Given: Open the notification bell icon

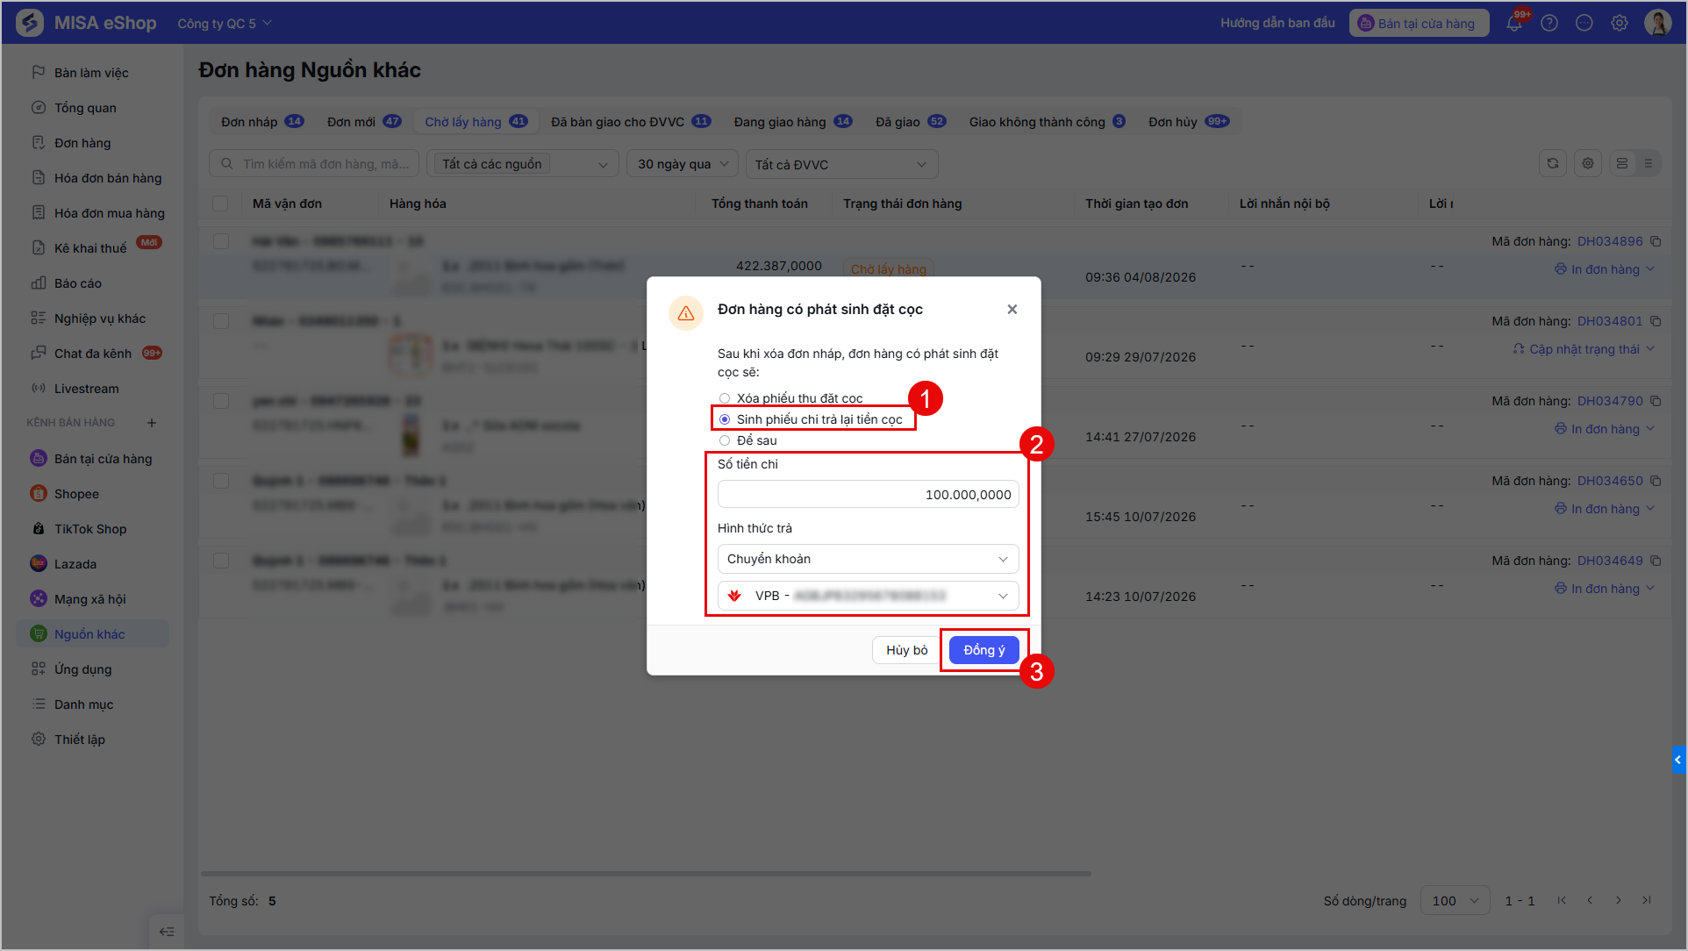Looking at the screenshot, I should (1514, 23).
